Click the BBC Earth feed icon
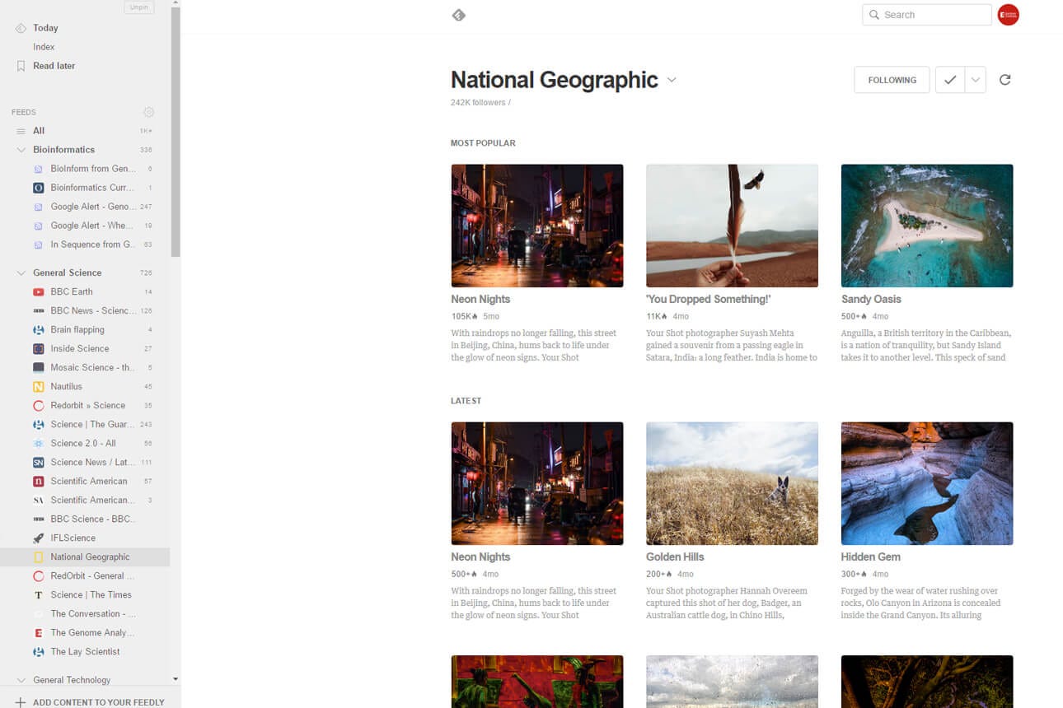Screen dimensions: 1063x708 (38, 291)
